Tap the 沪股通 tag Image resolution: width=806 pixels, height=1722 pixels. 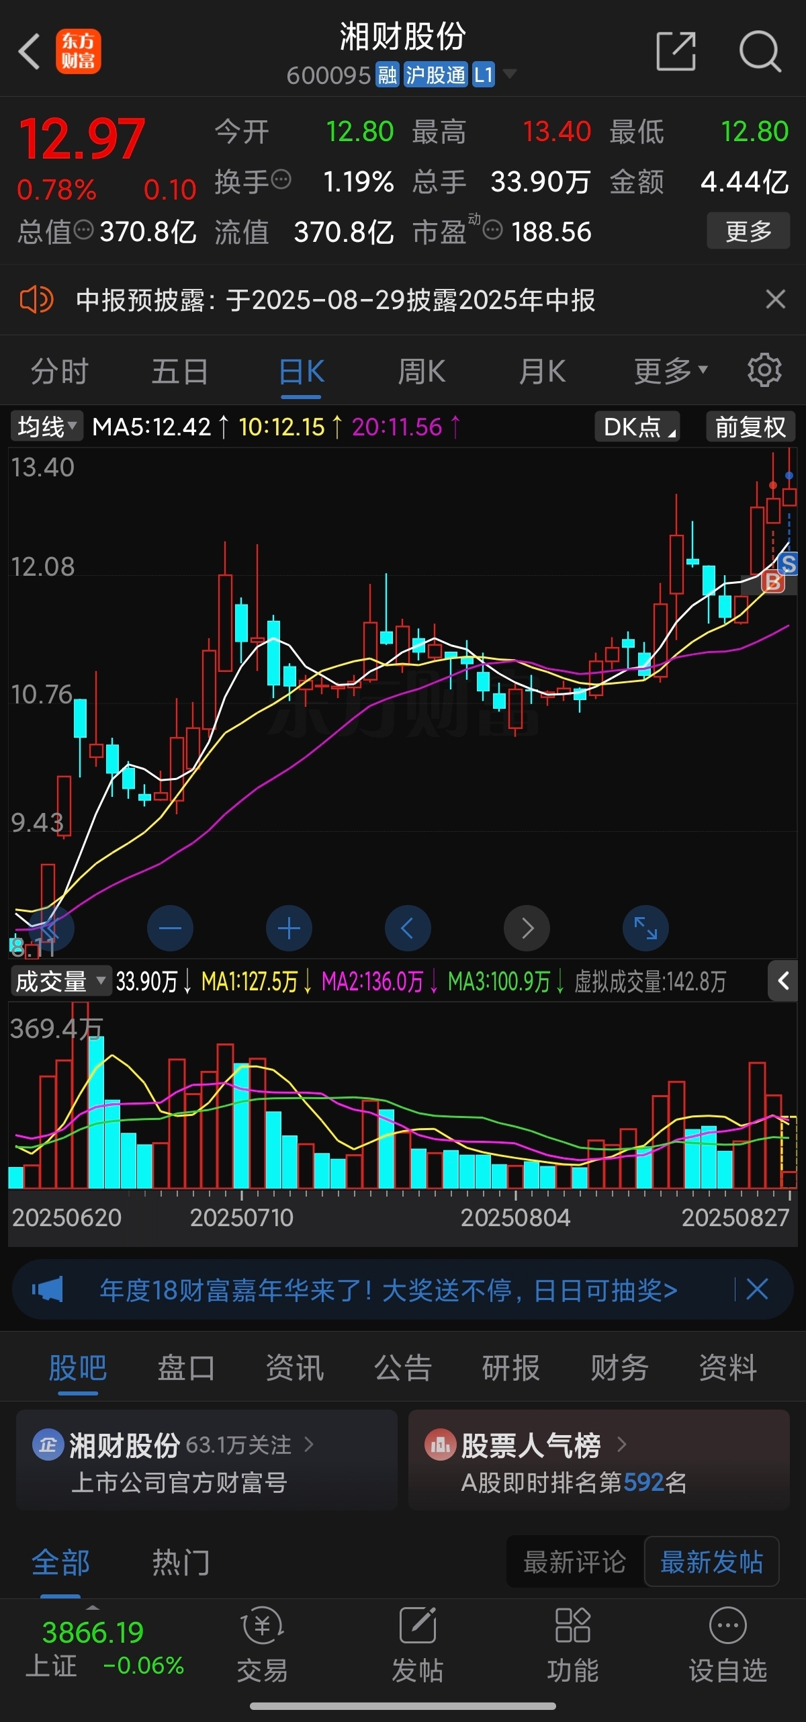(x=435, y=74)
